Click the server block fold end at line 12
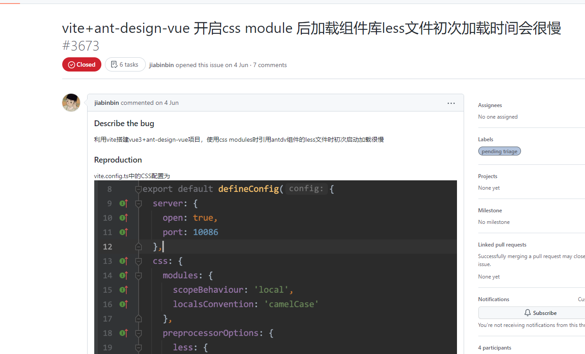 (x=138, y=247)
